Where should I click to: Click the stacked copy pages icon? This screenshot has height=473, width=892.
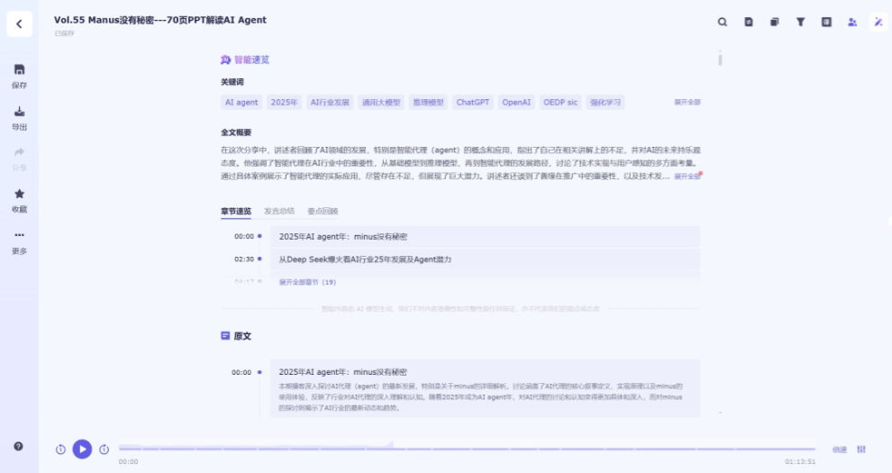[774, 23]
